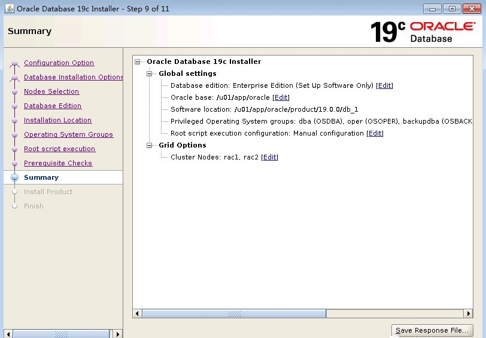Jump to the Prerequisite Checks step
The image size is (486, 338).
coord(58,163)
